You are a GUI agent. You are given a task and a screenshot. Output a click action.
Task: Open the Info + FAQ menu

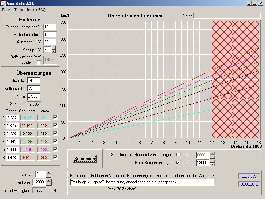pyautogui.click(x=36, y=10)
